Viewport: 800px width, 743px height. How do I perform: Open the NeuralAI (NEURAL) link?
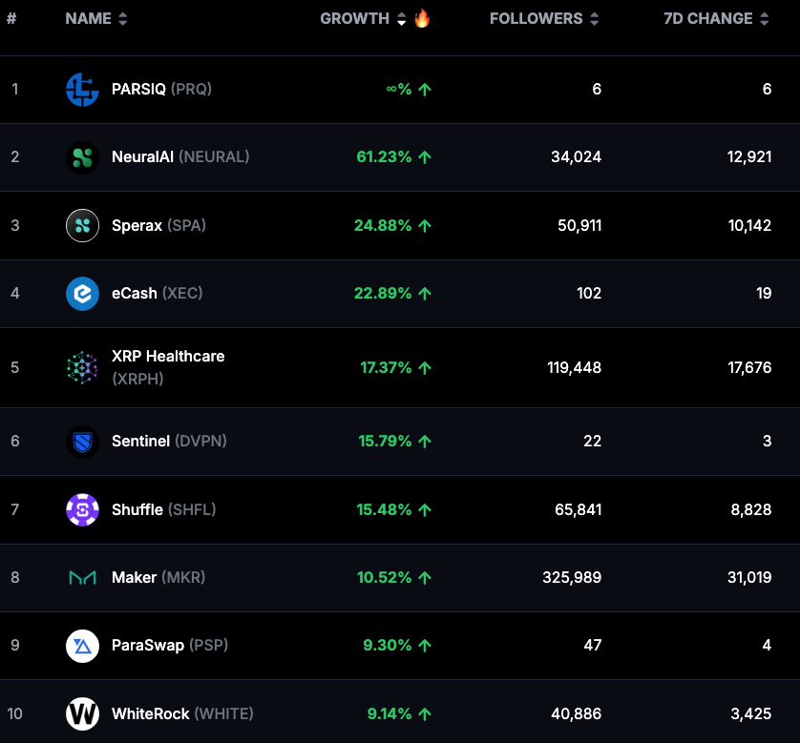coord(180,157)
